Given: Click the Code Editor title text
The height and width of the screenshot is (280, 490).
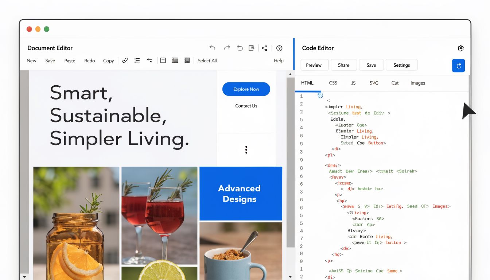Looking at the screenshot, I should point(318,48).
